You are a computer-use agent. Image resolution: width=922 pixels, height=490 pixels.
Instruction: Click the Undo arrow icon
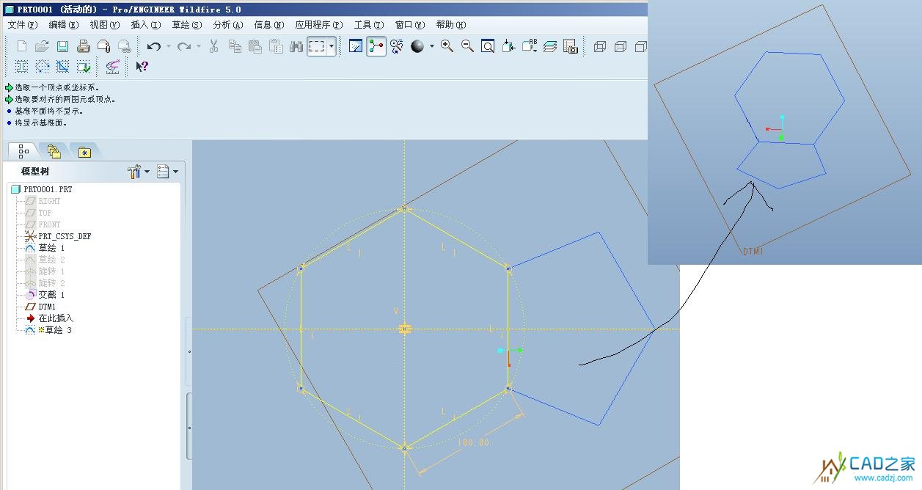(153, 46)
